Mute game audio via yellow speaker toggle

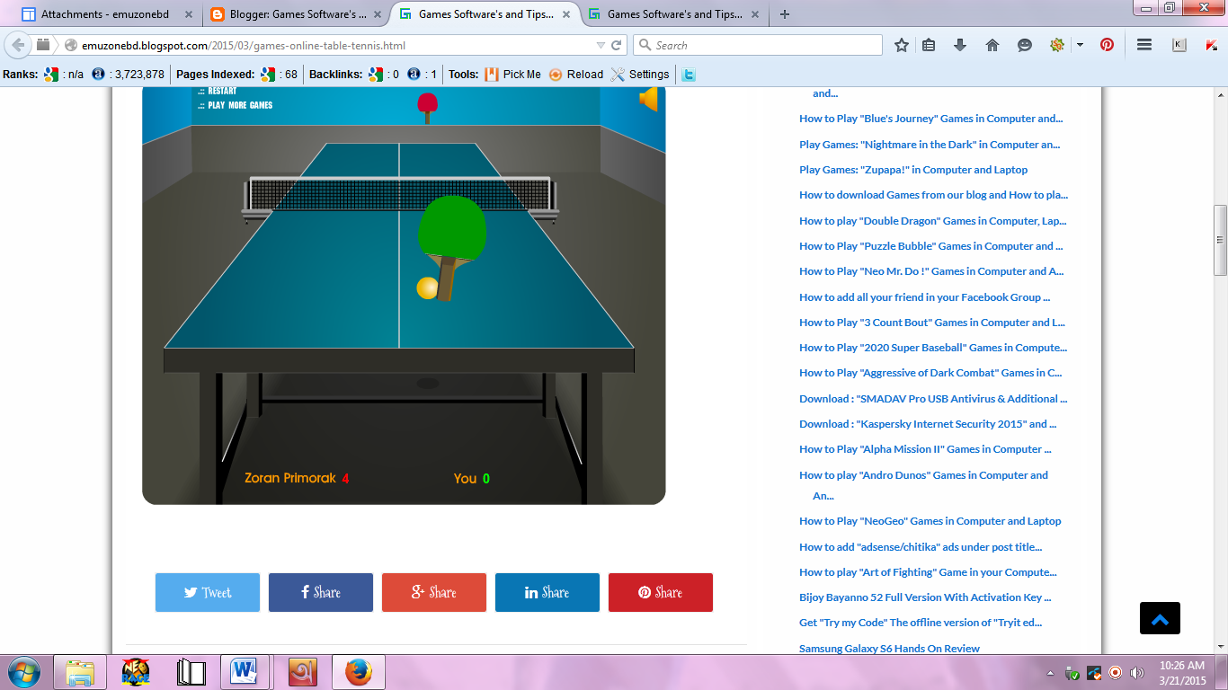click(650, 100)
